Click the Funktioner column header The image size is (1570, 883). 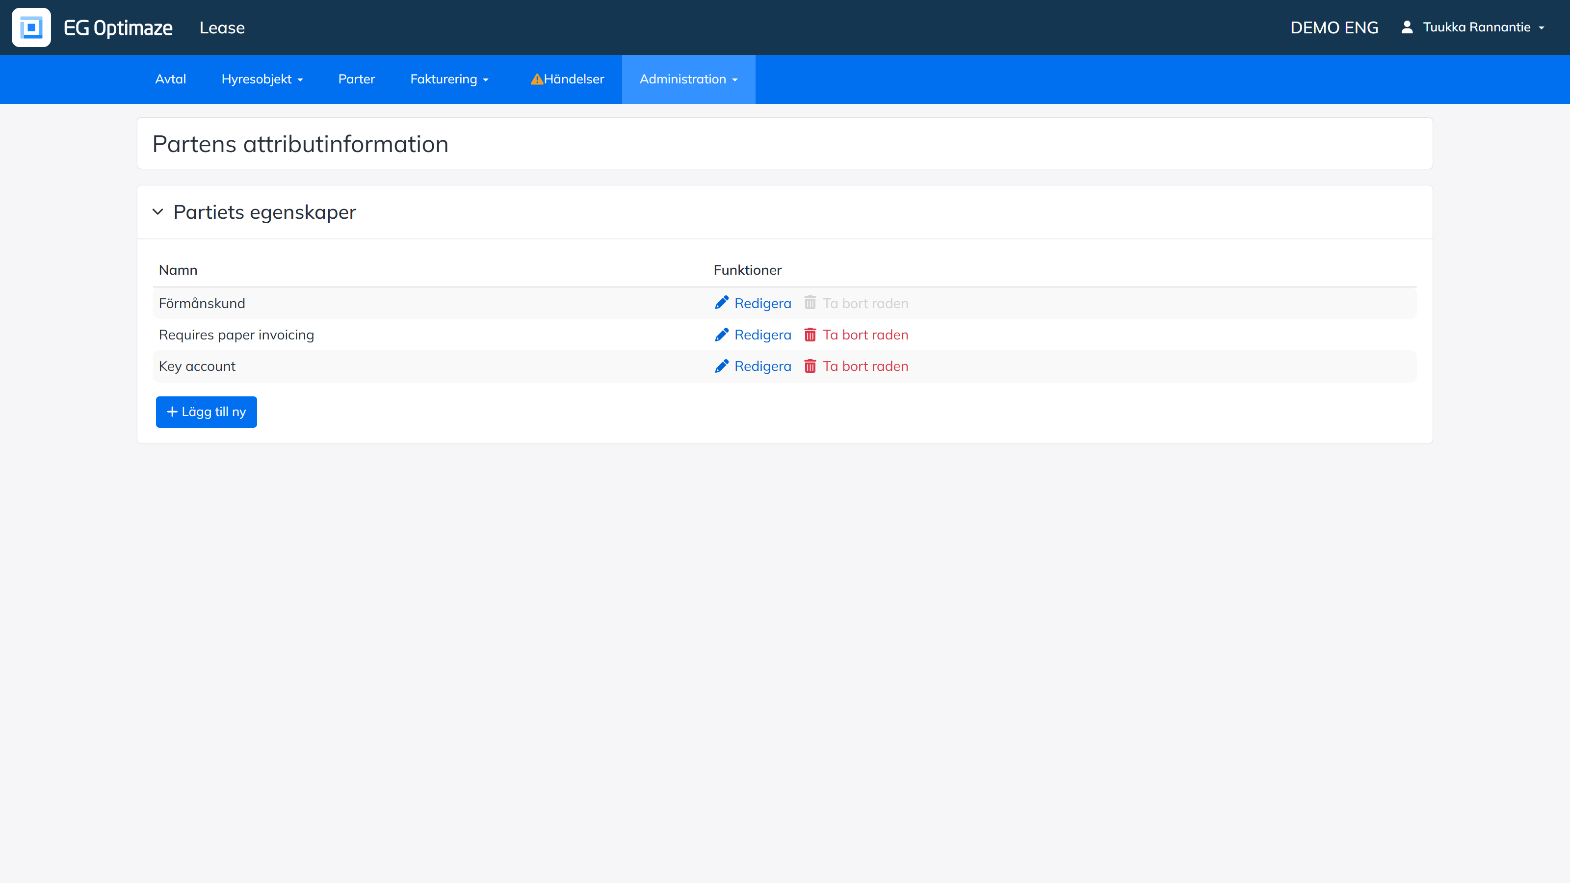point(748,270)
